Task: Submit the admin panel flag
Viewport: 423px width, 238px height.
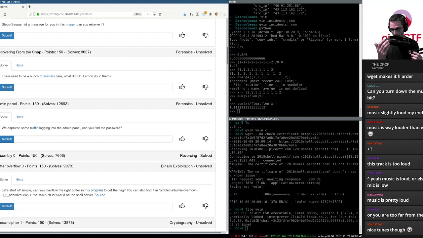Action: tap(7, 139)
